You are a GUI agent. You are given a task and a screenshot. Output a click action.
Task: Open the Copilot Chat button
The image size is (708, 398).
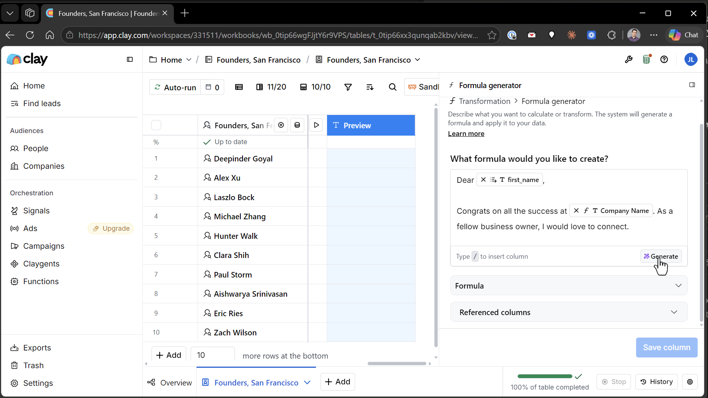coord(684,35)
